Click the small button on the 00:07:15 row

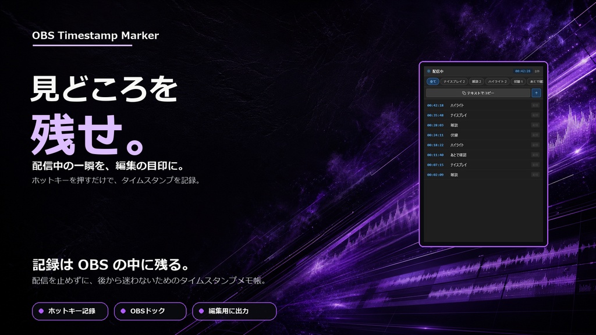(x=535, y=165)
